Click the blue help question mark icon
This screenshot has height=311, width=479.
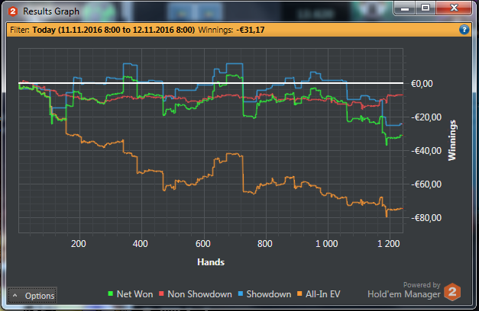click(x=464, y=30)
